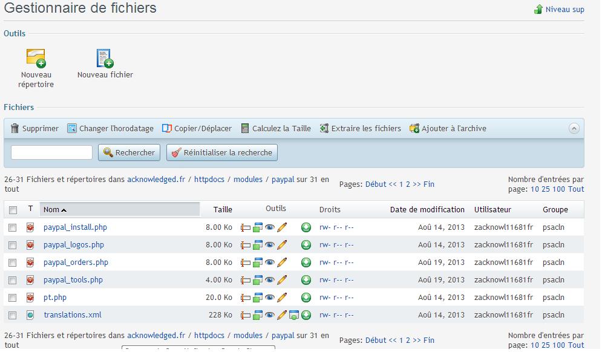
Task: Click Supprimer in the files toolbar
Action: 35,129
